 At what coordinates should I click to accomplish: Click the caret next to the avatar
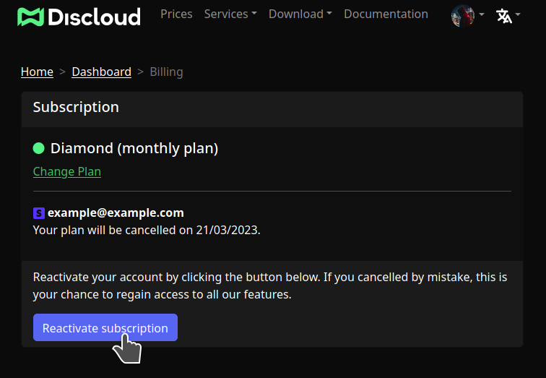pyautogui.click(x=482, y=15)
